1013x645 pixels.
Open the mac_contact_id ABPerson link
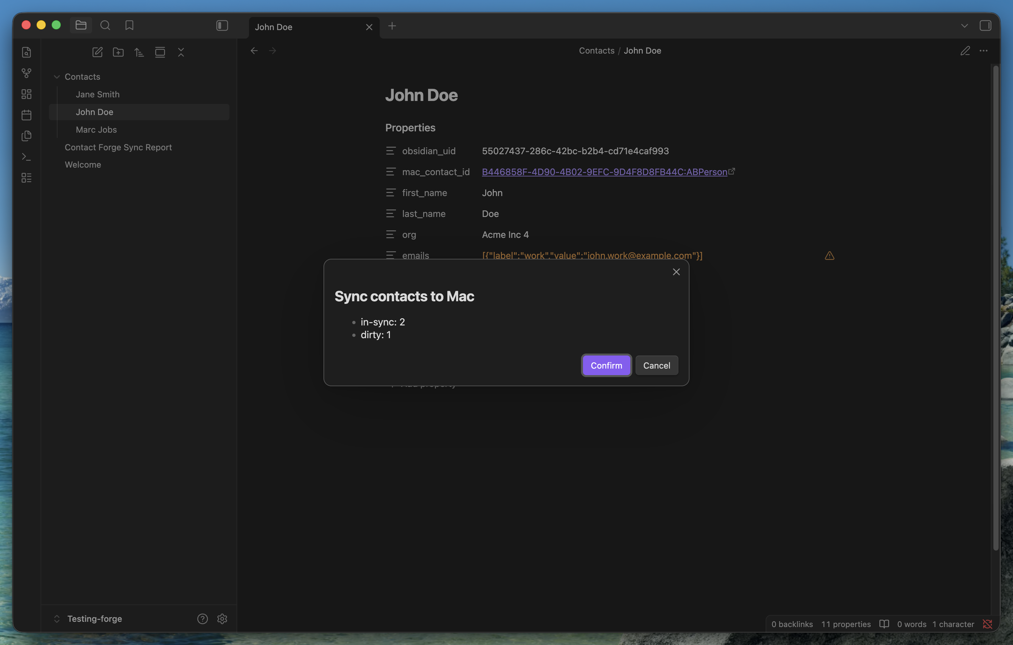coord(605,172)
